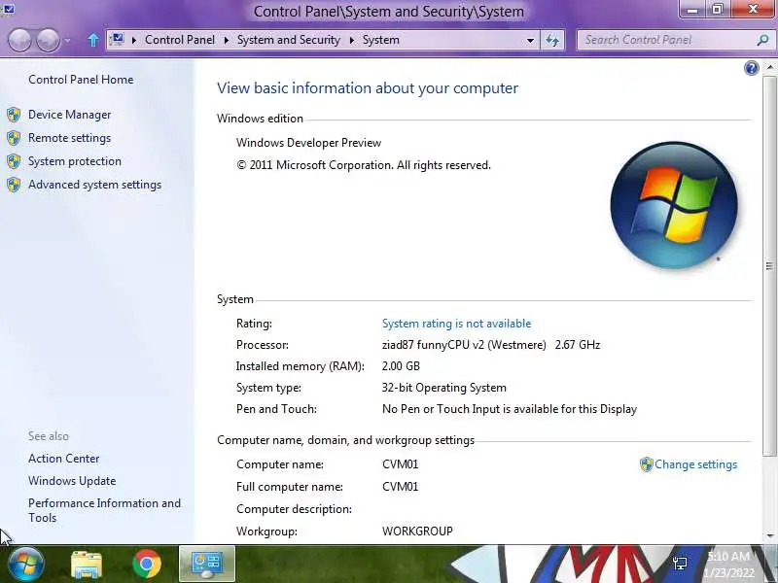This screenshot has width=778, height=583.
Task: Click the Change settings link
Action: pos(695,464)
